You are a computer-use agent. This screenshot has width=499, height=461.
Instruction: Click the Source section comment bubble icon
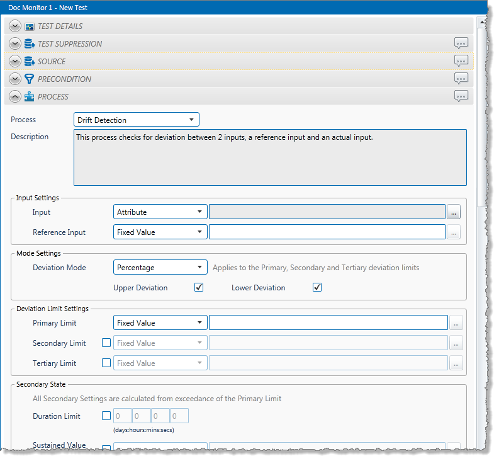tap(461, 61)
